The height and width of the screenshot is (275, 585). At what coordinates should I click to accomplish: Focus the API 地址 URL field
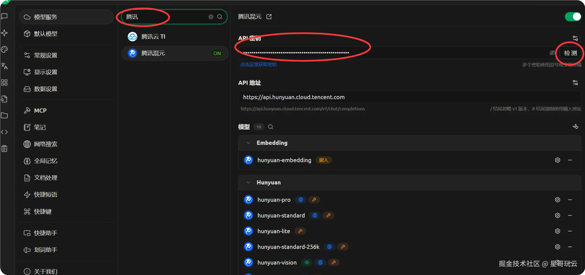[x=410, y=97]
